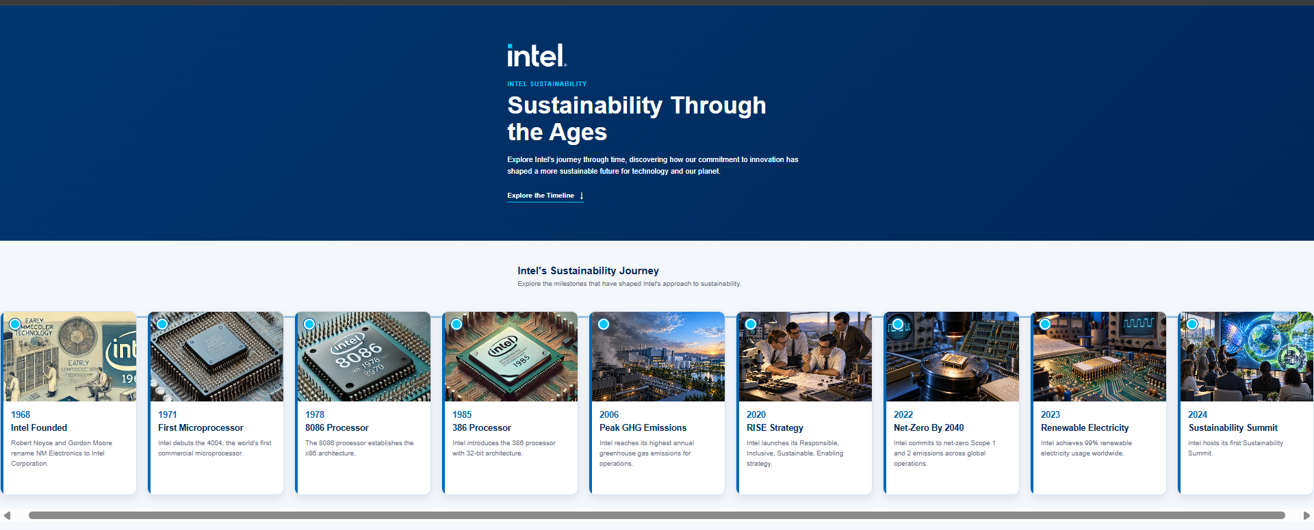
Task: Select the 1971 timeline marker dot
Action: [x=162, y=324]
